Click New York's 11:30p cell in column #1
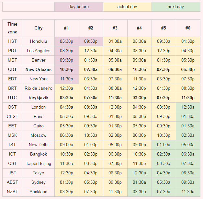Image resolution: width=203 pixels, height=199 pixels. tap(67, 79)
